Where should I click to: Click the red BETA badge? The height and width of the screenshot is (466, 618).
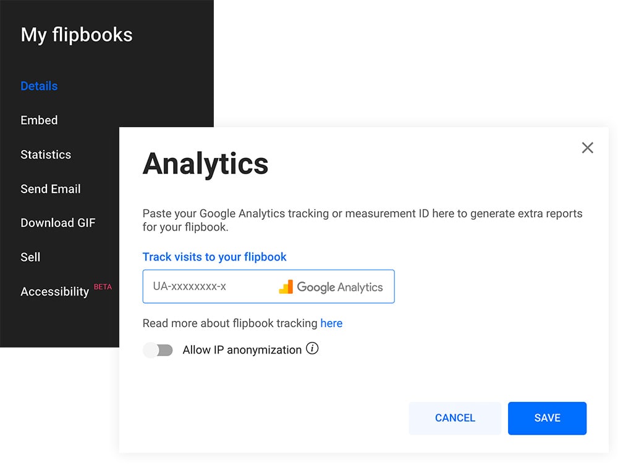coord(103,287)
